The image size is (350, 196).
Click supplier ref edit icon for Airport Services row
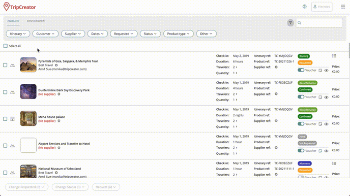(276, 147)
